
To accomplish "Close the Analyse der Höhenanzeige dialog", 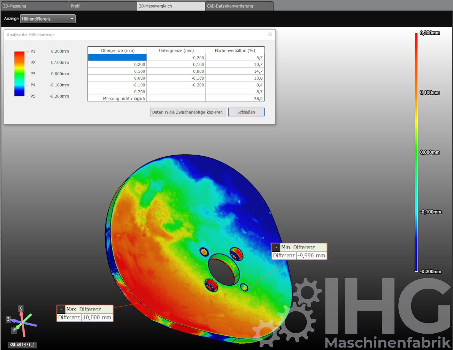I will [x=270, y=34].
